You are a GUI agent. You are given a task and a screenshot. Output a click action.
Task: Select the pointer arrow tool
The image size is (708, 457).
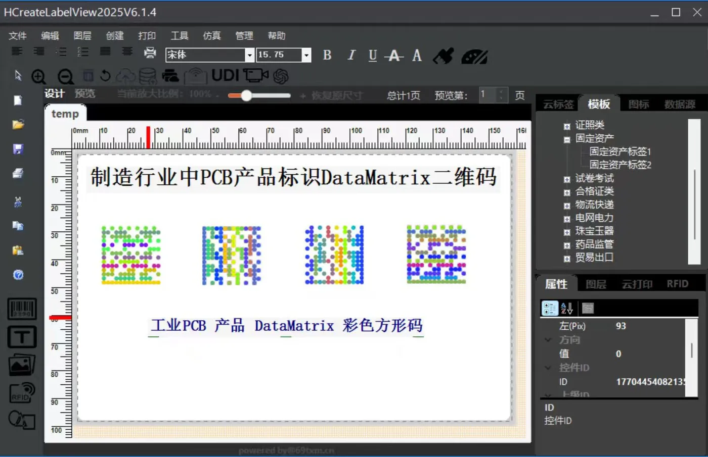coord(18,76)
